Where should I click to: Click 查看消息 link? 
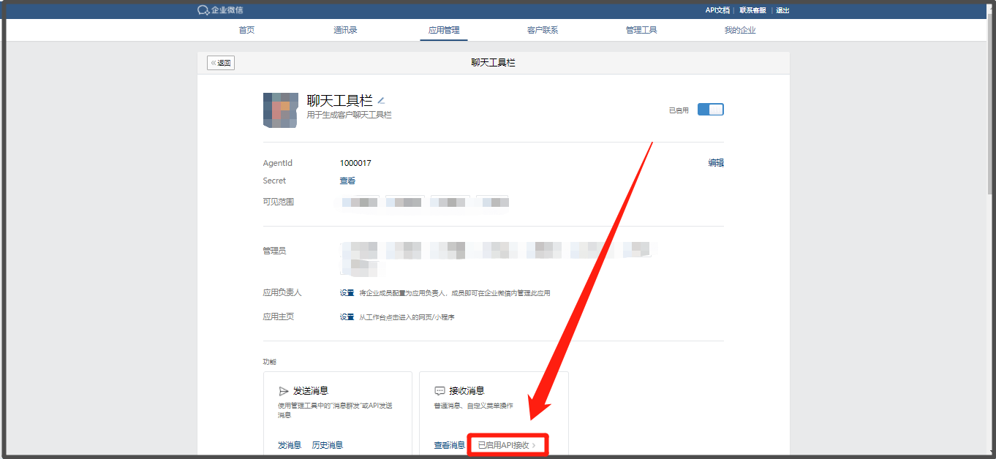coord(449,445)
